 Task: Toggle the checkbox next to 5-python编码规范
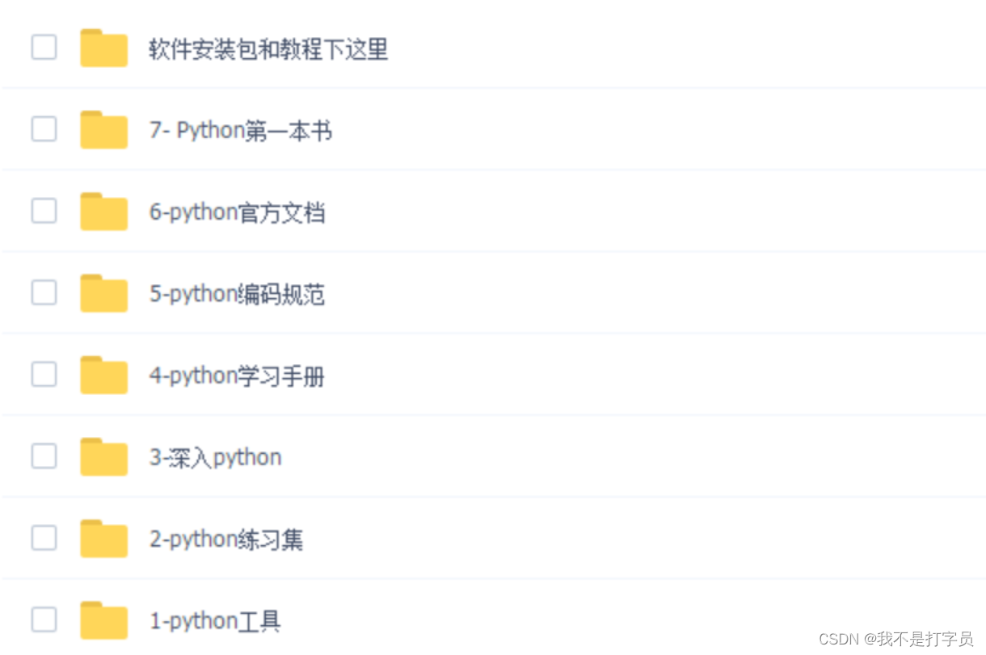tap(44, 292)
